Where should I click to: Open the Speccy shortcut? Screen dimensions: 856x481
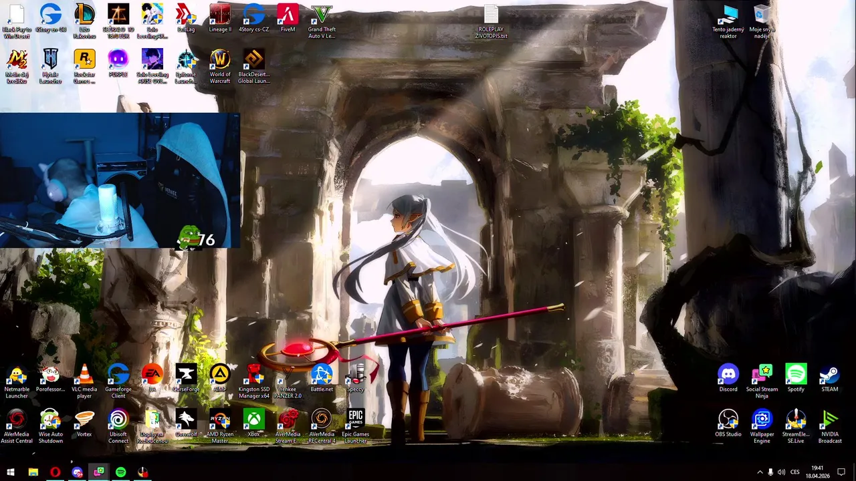point(355,379)
